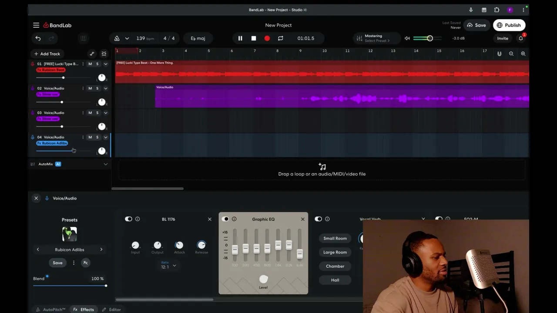The width and height of the screenshot is (557, 313).
Task: Open the E♭ maj key selector
Action: point(198,38)
